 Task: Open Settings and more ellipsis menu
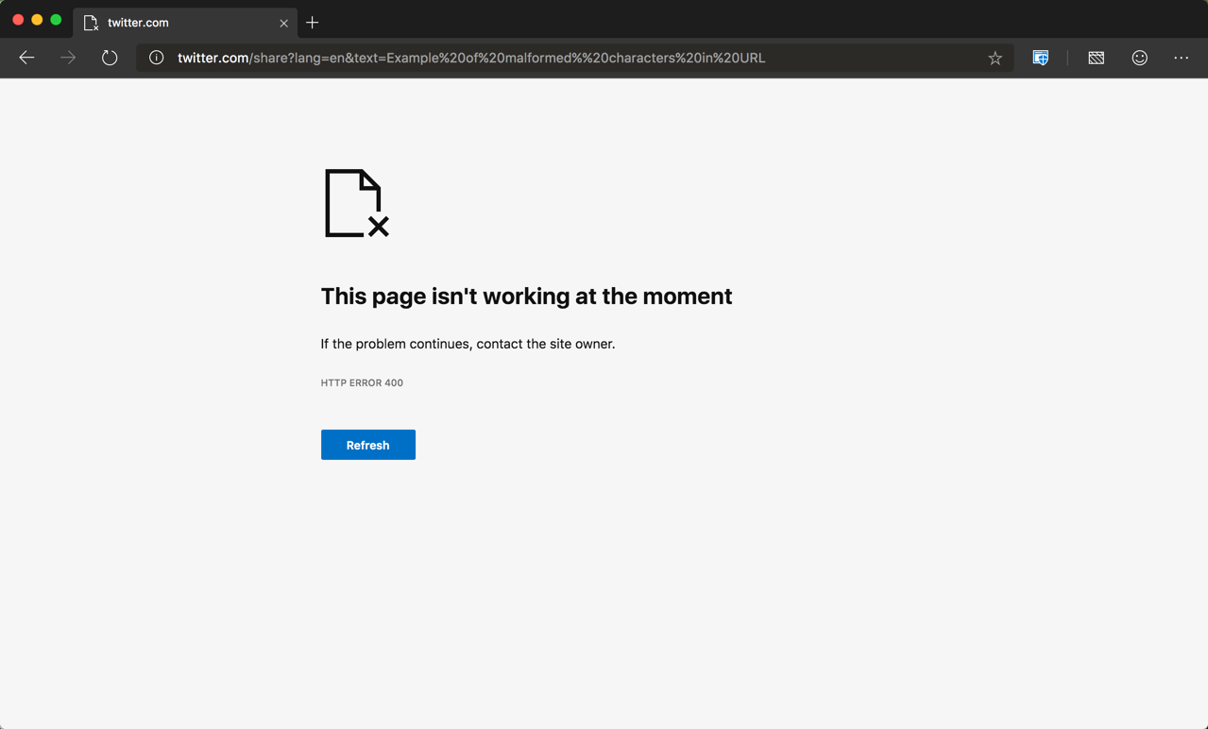click(x=1181, y=58)
